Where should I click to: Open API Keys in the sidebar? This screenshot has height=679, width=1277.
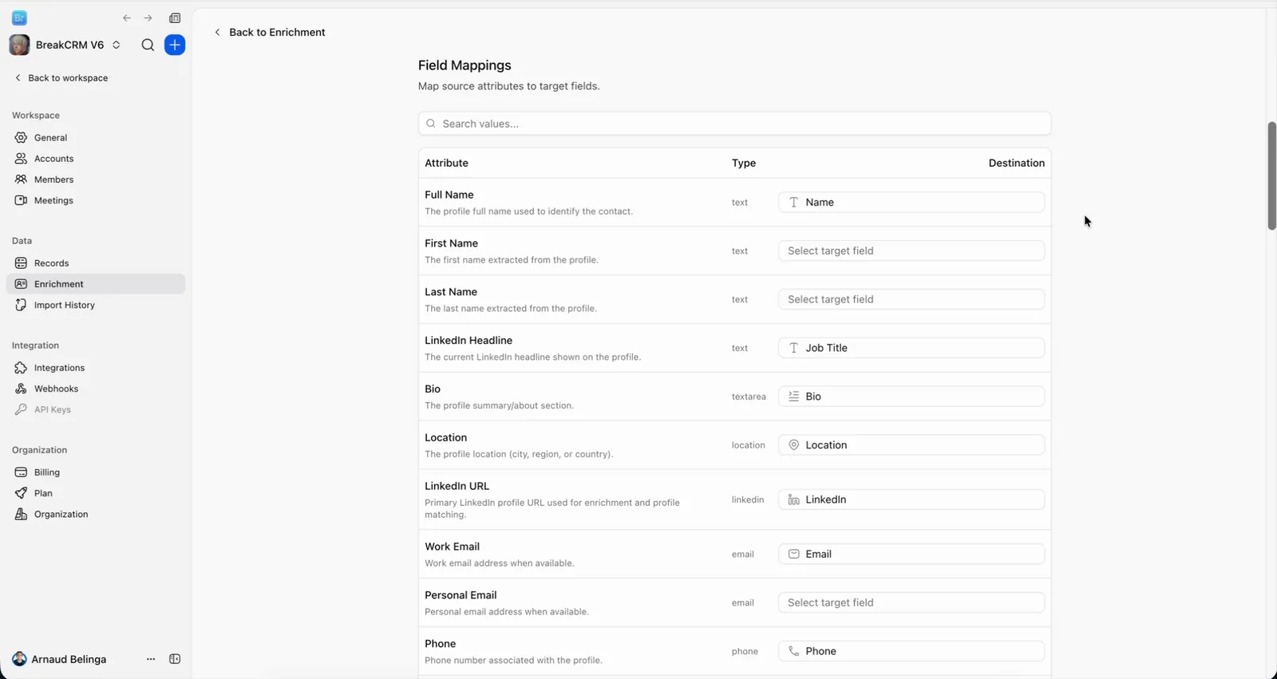(x=96, y=409)
